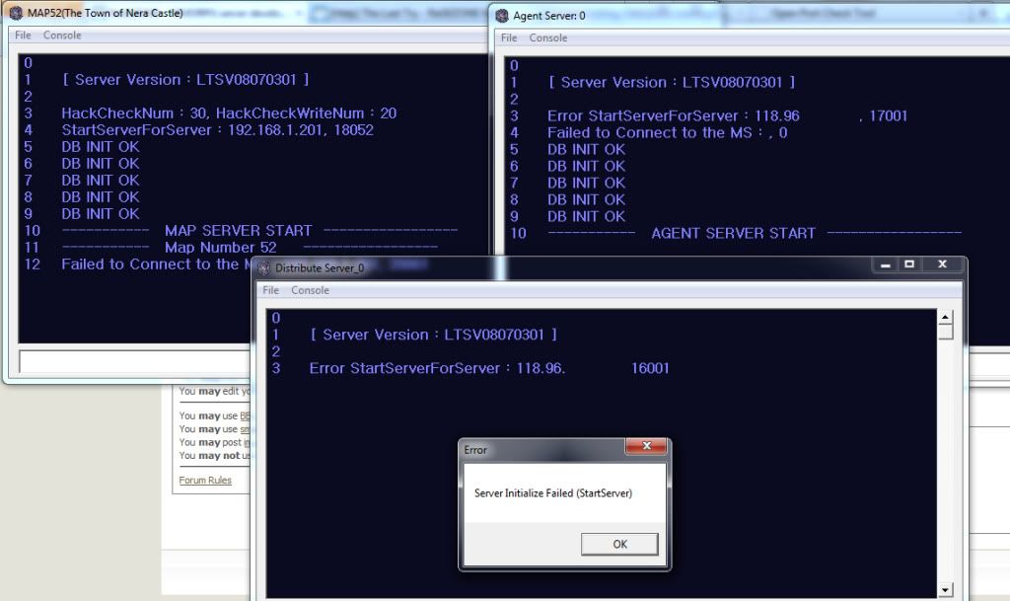Click scroll down arrow in Distribute Server console
This screenshot has height=601, width=1010.
[x=945, y=590]
